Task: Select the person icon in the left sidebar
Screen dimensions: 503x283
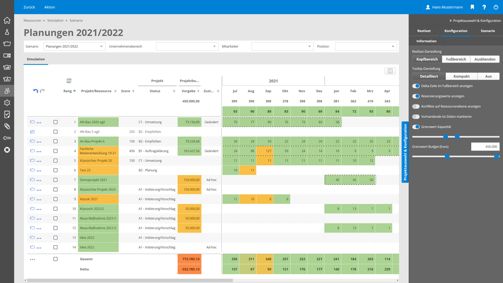Action: (7, 32)
